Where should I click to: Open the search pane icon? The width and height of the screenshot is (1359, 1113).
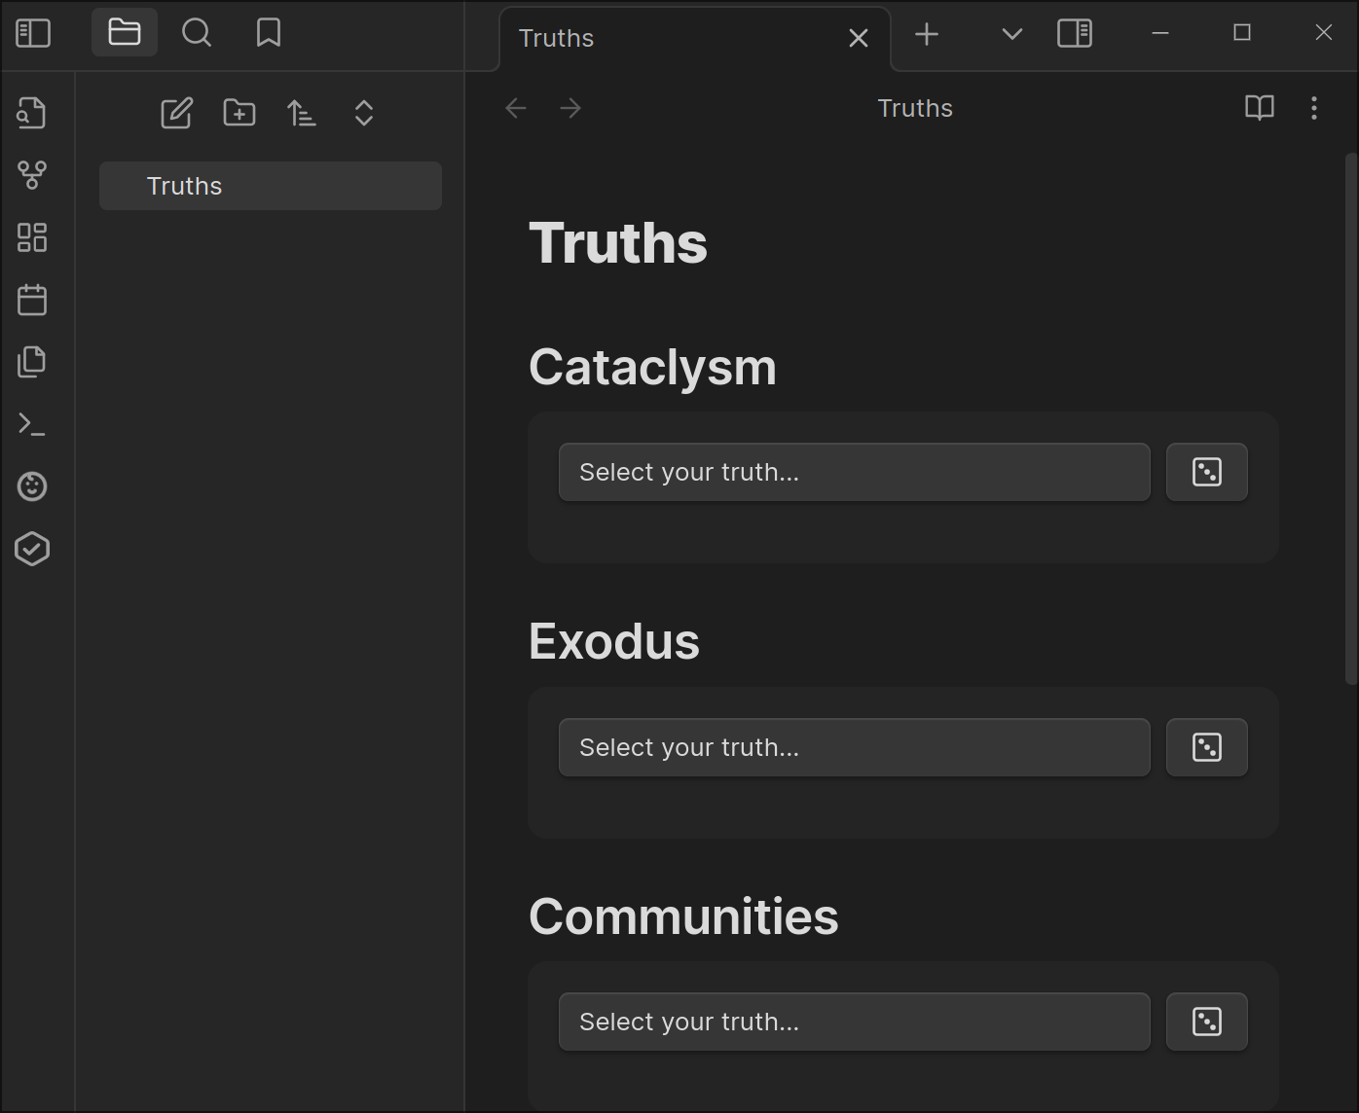coord(197,33)
